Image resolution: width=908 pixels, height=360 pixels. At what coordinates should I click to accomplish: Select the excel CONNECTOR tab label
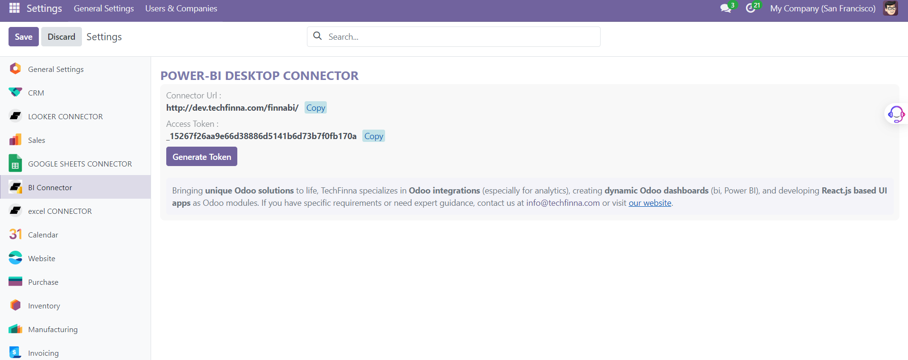click(x=60, y=211)
